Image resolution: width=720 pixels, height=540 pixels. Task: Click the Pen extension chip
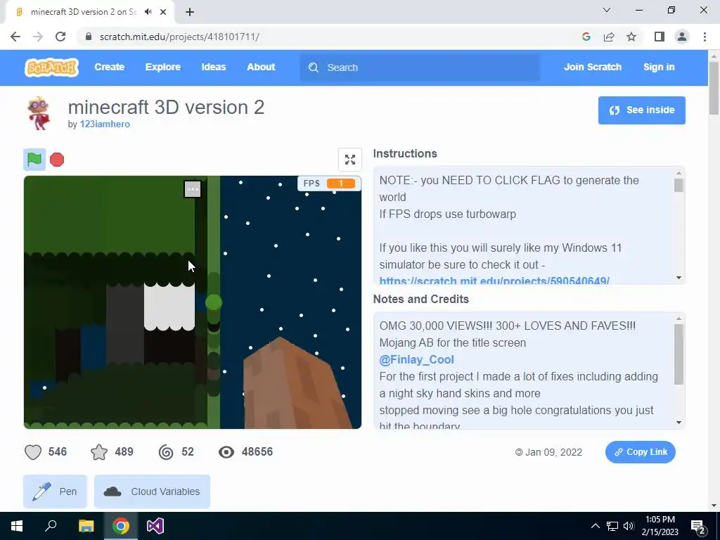(55, 491)
